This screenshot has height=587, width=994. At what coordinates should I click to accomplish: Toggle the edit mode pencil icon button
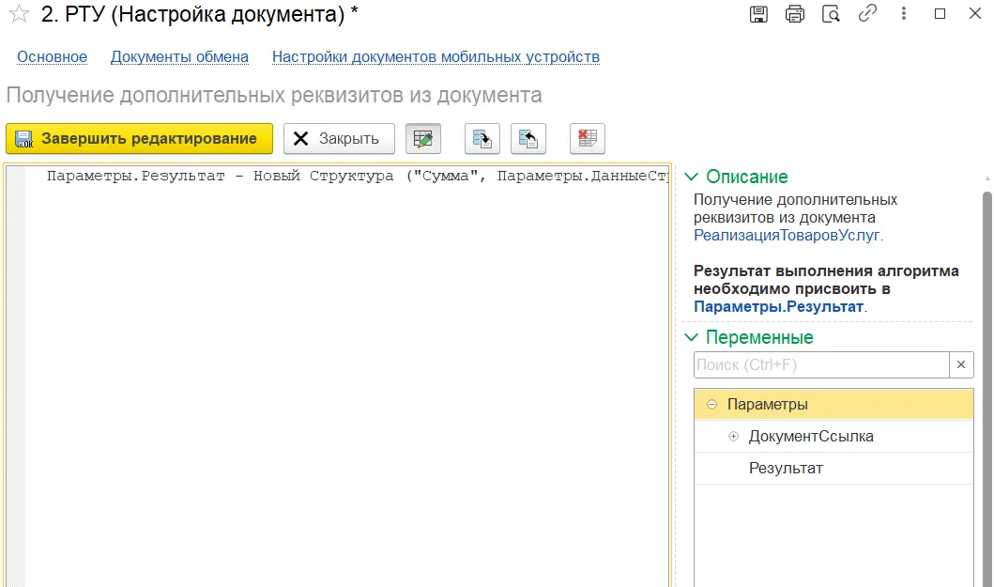pos(423,139)
